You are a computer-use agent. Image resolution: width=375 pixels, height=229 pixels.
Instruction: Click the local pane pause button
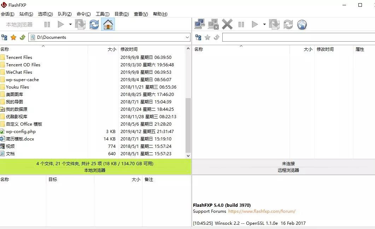pos(47,24)
